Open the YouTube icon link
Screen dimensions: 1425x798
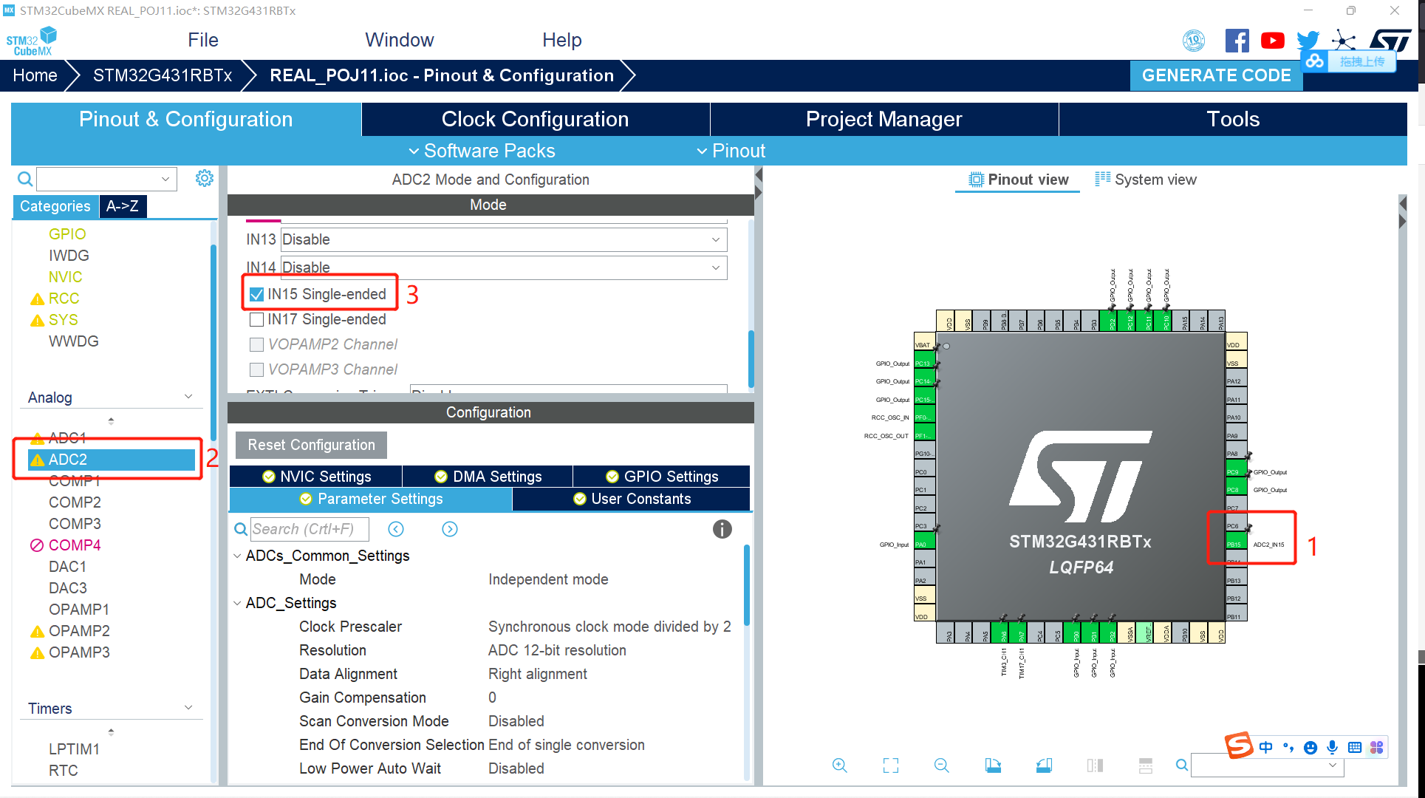click(x=1272, y=41)
